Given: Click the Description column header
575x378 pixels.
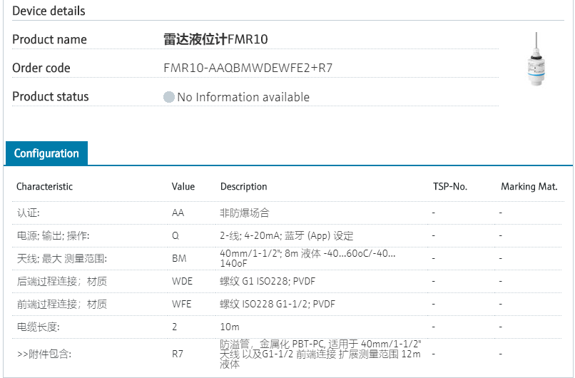Looking at the screenshot, I should click(x=243, y=187).
